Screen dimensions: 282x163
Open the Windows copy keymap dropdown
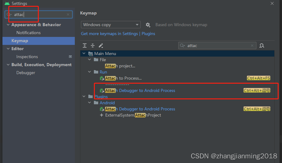111,25
